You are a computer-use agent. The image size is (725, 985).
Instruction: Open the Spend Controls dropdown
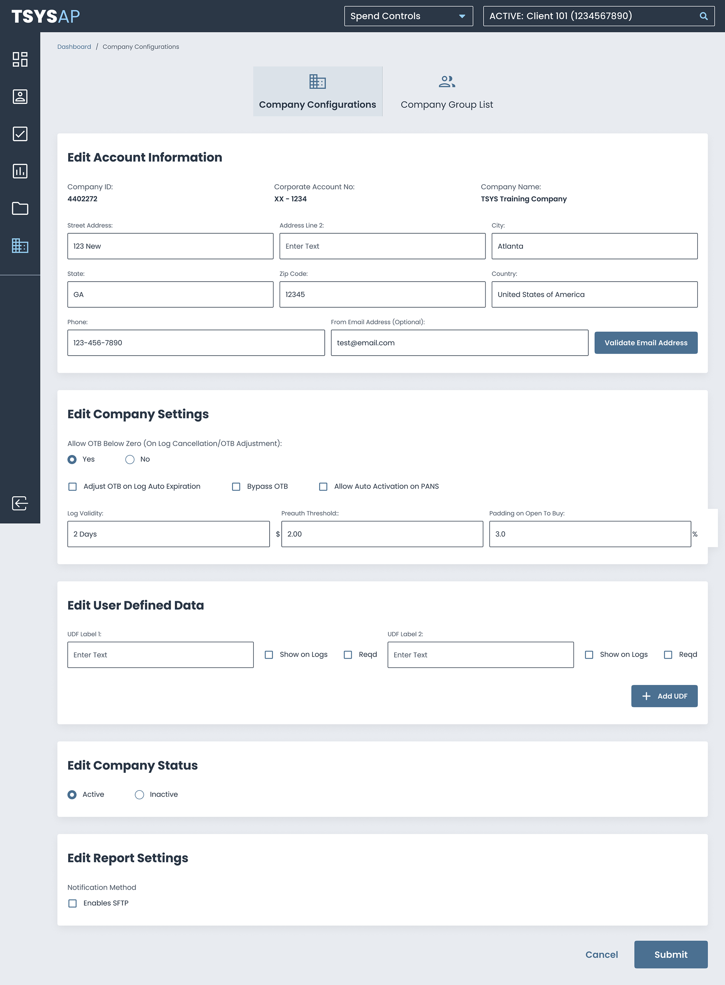click(x=408, y=16)
